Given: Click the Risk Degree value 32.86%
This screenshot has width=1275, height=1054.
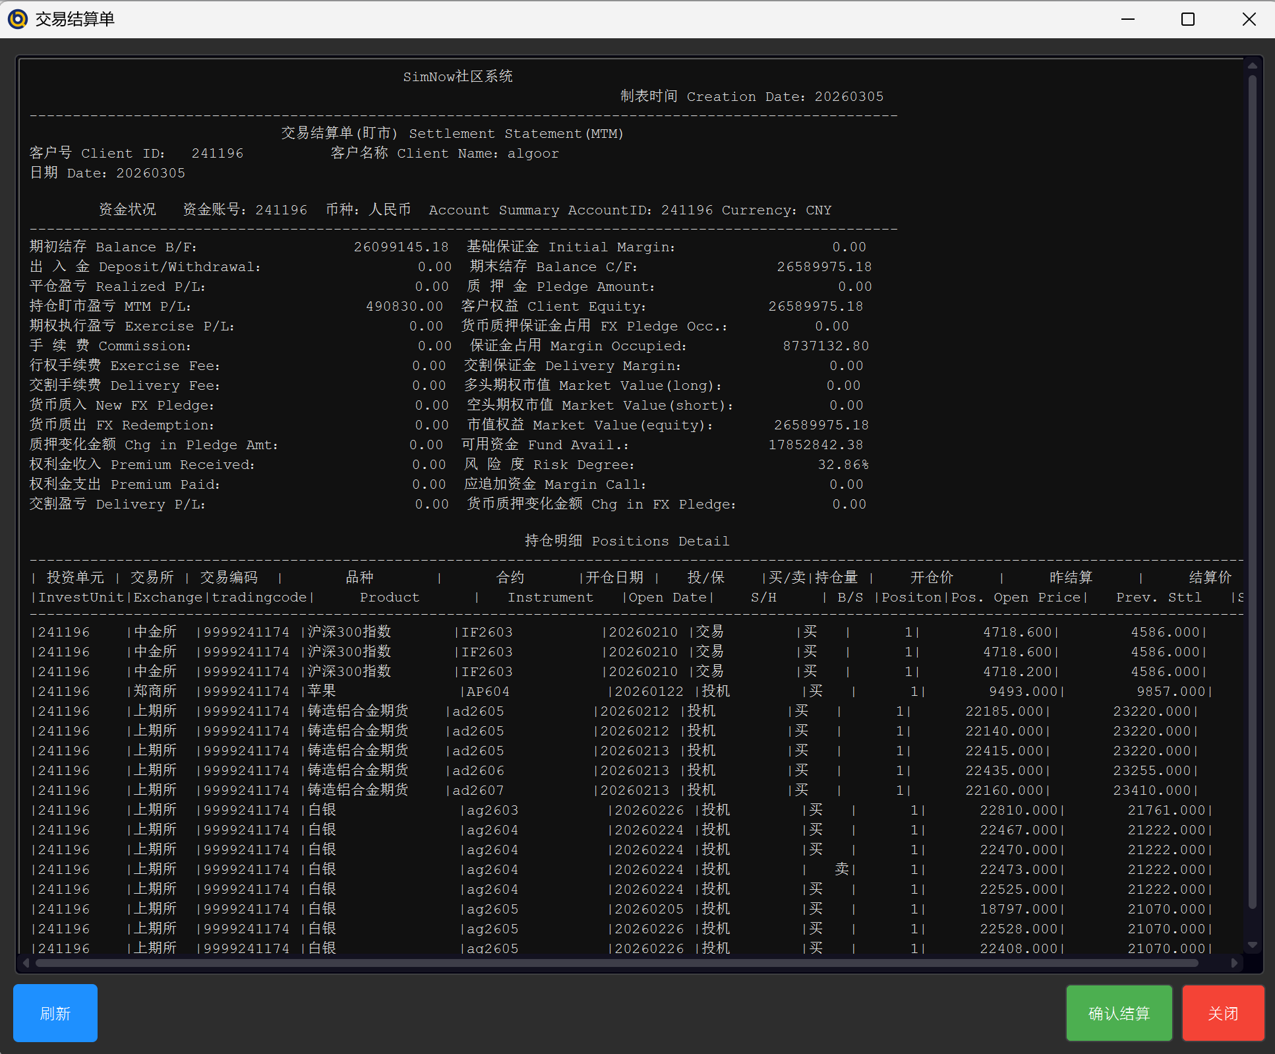Looking at the screenshot, I should click(843, 464).
